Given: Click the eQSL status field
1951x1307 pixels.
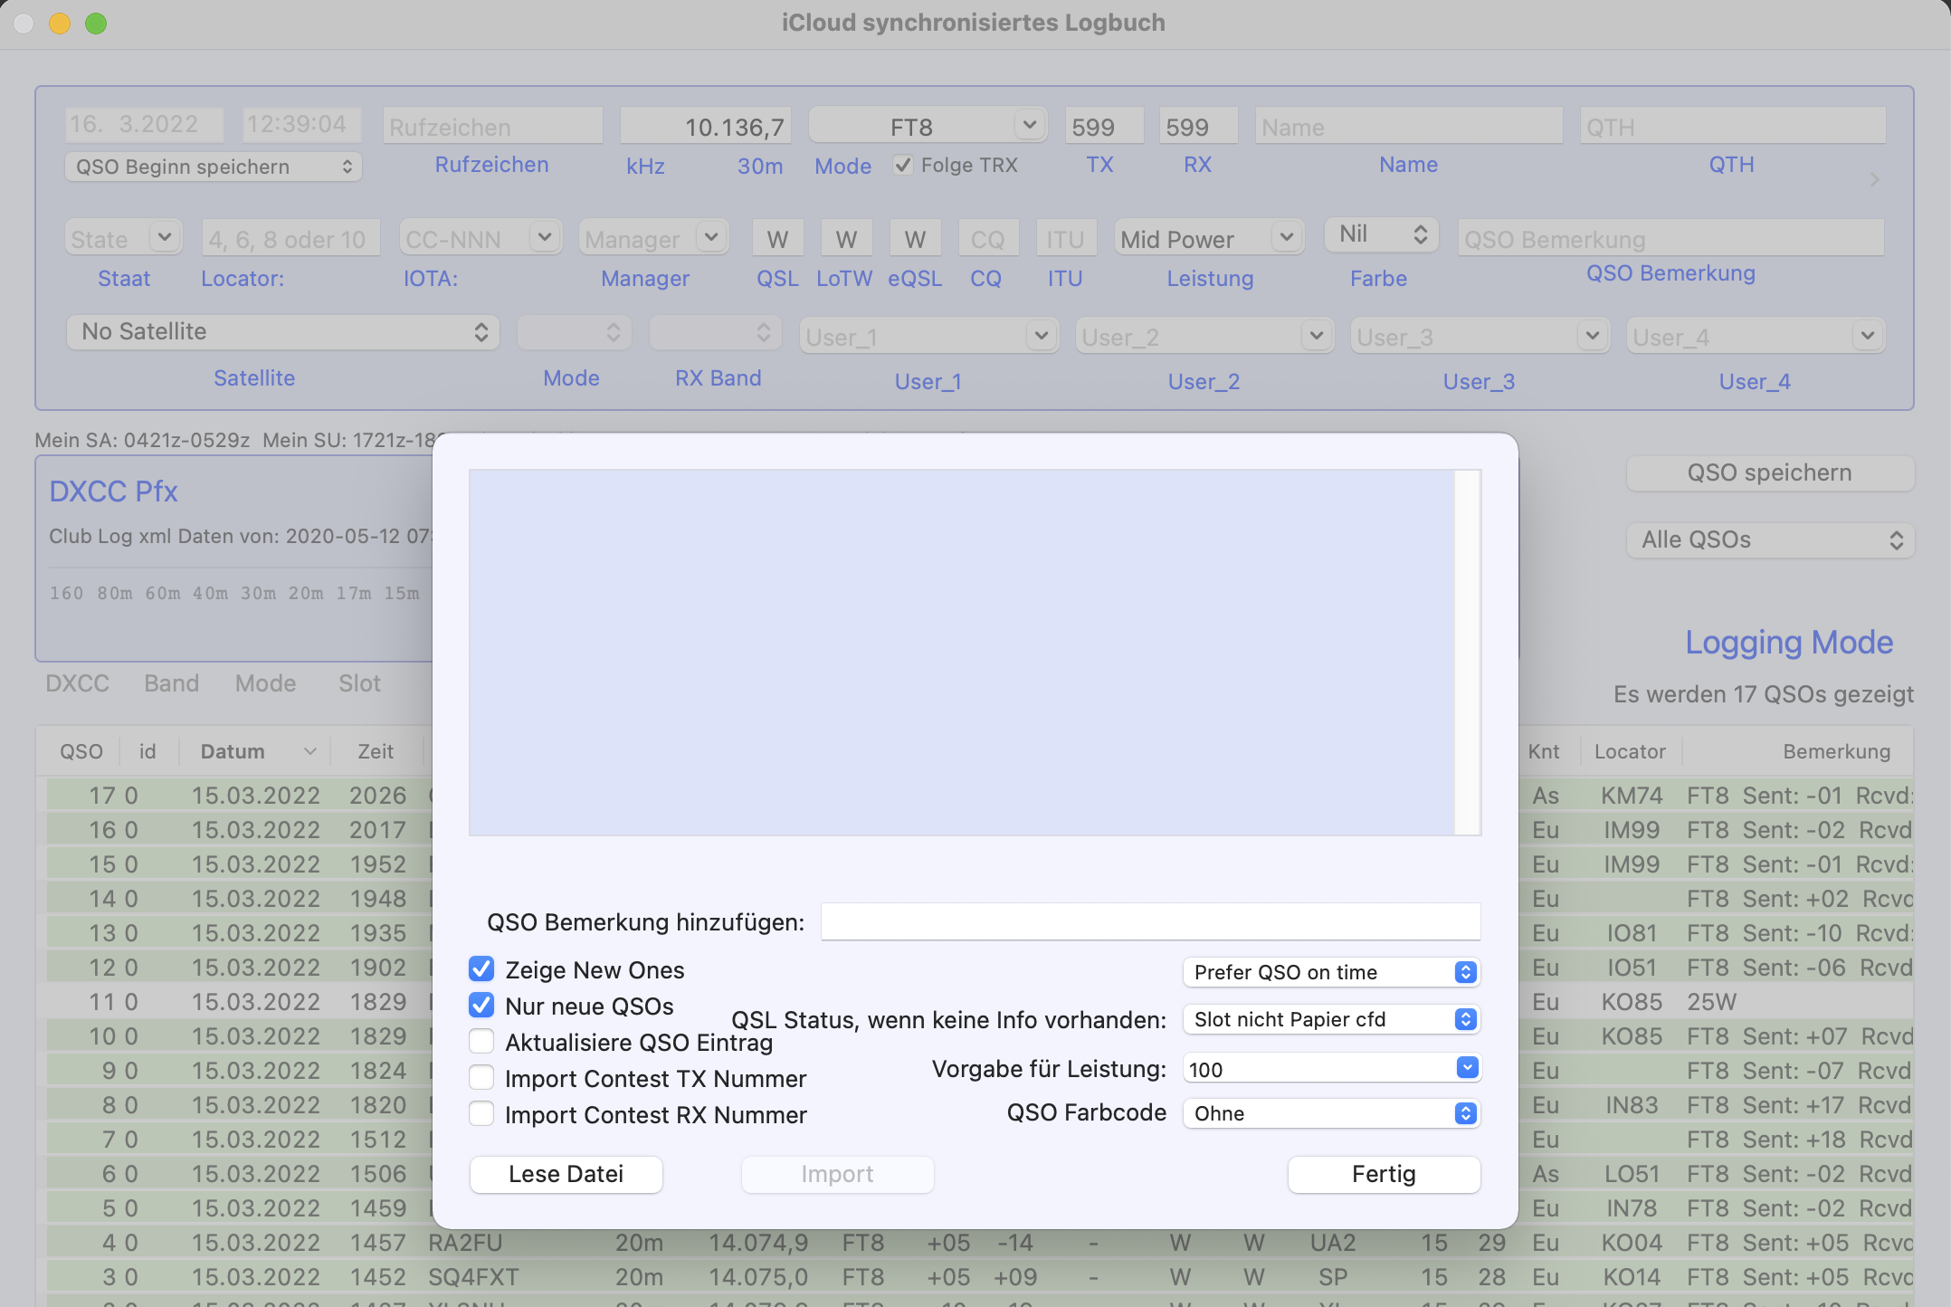Looking at the screenshot, I should pos(916,238).
